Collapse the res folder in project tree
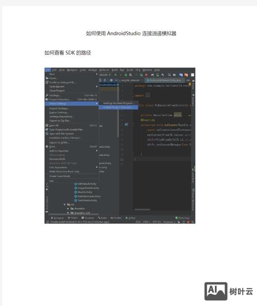Screen dimensions: 257x306 65,205
